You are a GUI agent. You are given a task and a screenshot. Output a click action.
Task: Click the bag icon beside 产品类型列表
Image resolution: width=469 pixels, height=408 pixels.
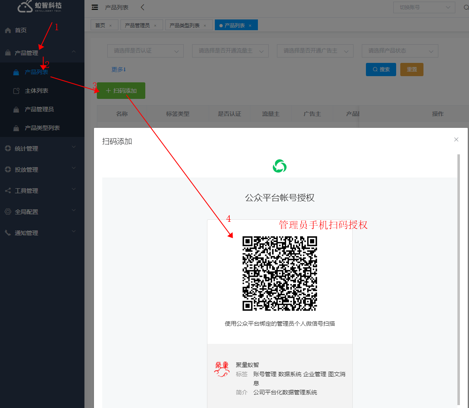16,128
